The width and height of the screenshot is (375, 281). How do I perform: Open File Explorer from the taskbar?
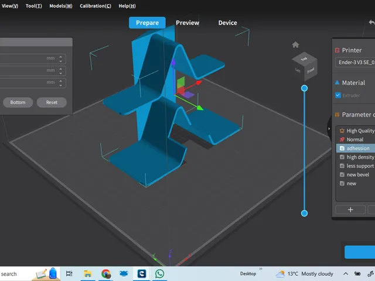88,273
